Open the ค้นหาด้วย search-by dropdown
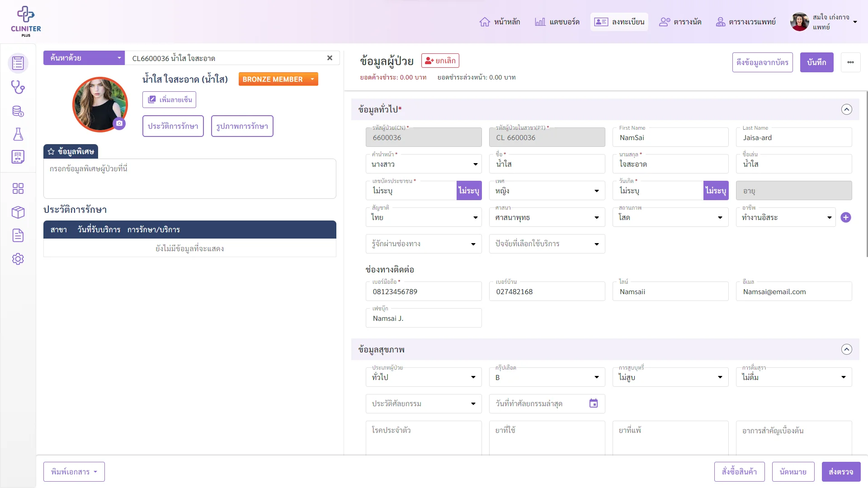Screen dimensions: 868x488 point(84,58)
